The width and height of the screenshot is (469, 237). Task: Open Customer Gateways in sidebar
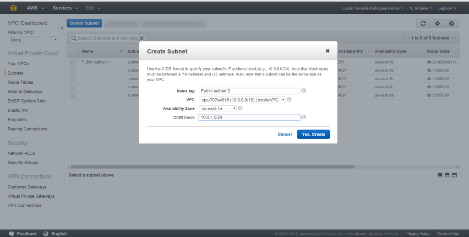coord(27,187)
